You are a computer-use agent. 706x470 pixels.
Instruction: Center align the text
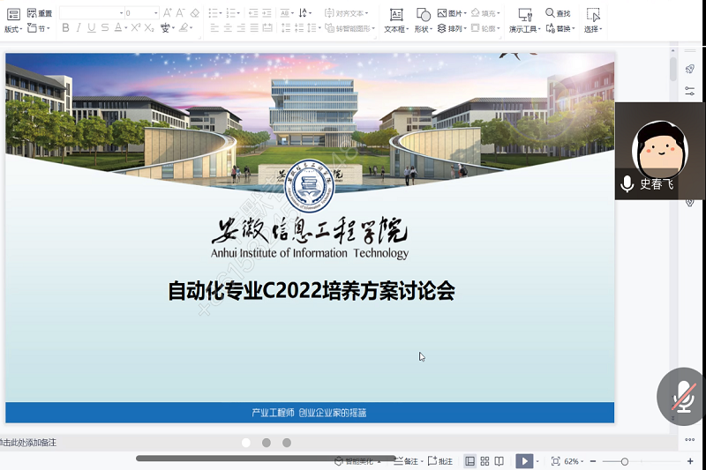click(228, 28)
